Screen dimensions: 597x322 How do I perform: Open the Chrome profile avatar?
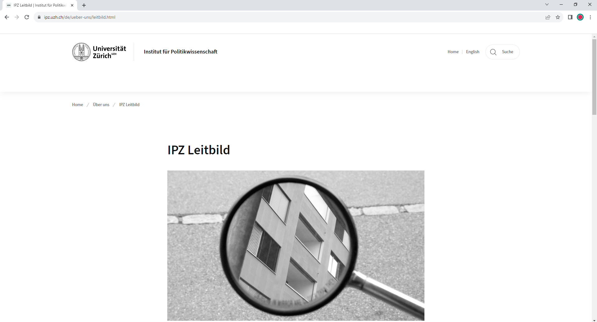pyautogui.click(x=580, y=17)
